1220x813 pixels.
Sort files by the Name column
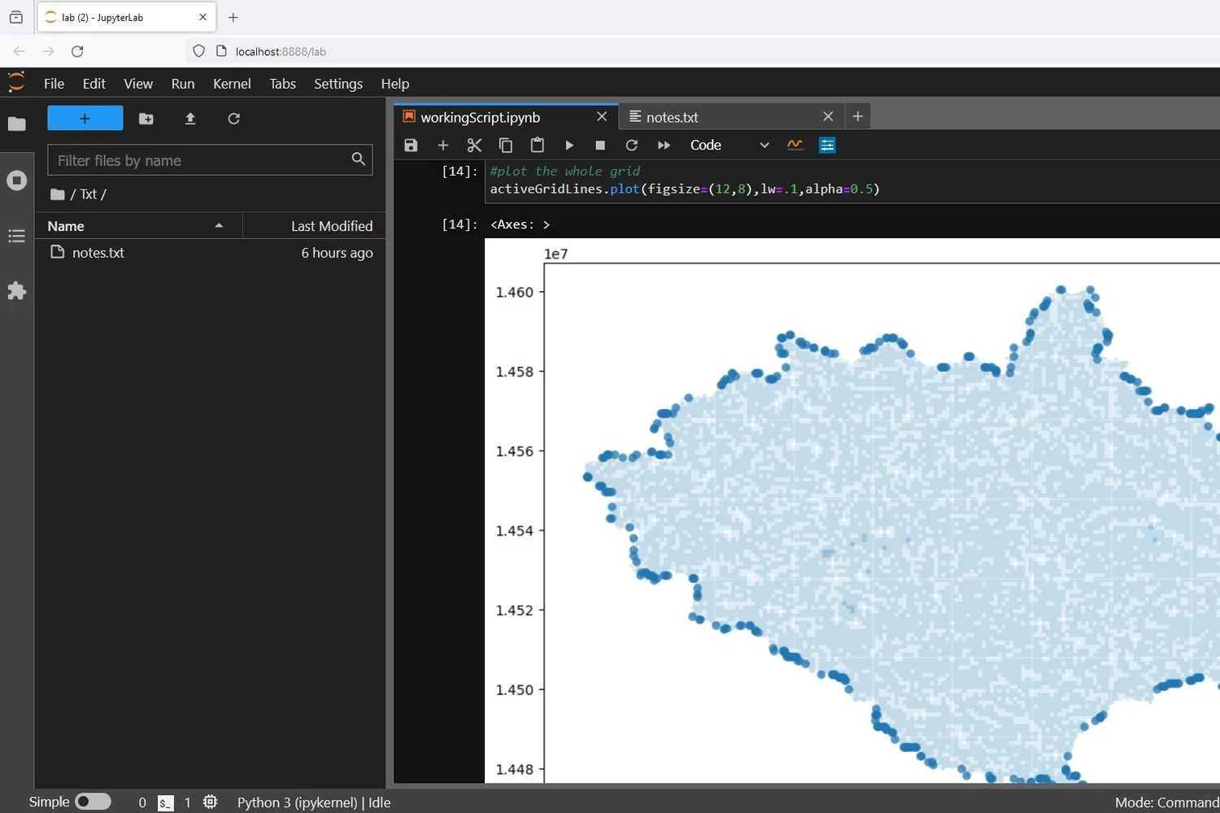[138, 226]
